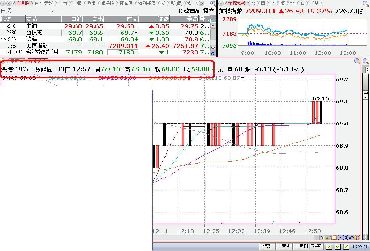Image resolution: width=370 pixels, height=251 pixels.
Task: Open the 成分股 tab
Action: (107, 3)
